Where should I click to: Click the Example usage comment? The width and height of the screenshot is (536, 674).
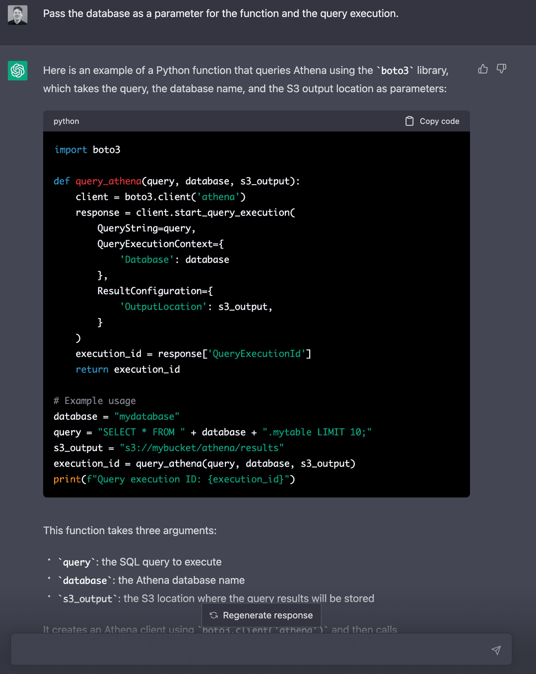click(95, 401)
